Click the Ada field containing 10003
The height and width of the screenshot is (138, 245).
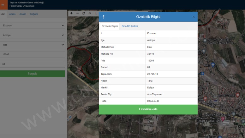33,55
